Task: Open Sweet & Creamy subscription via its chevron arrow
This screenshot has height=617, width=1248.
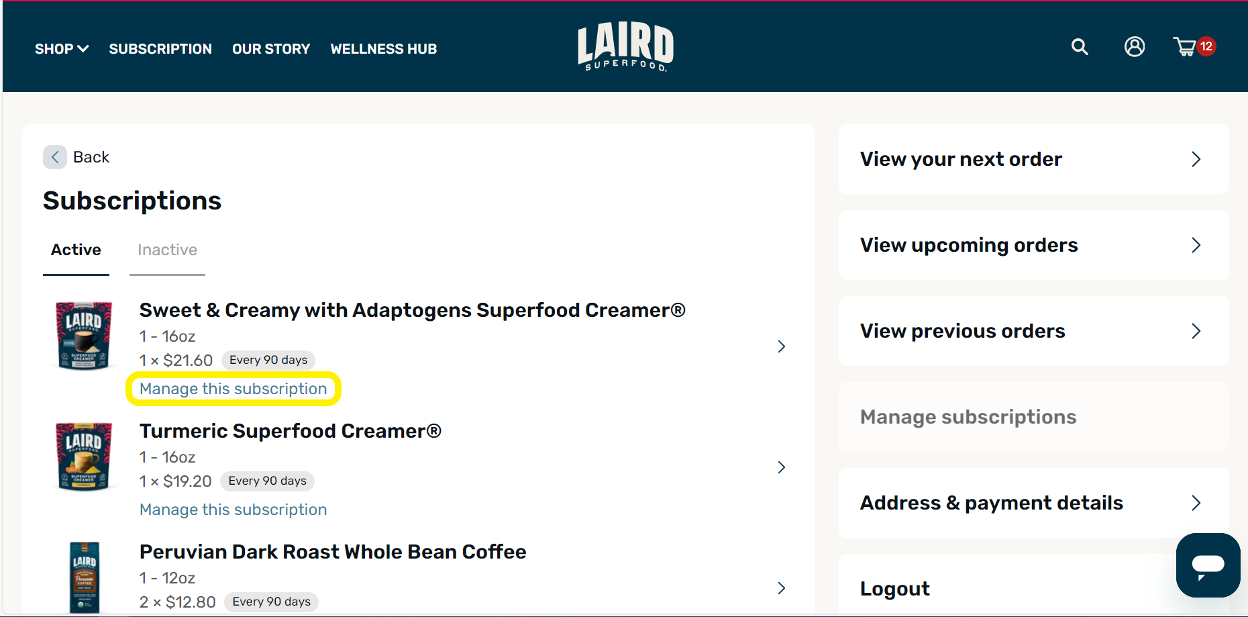Action: point(781,346)
